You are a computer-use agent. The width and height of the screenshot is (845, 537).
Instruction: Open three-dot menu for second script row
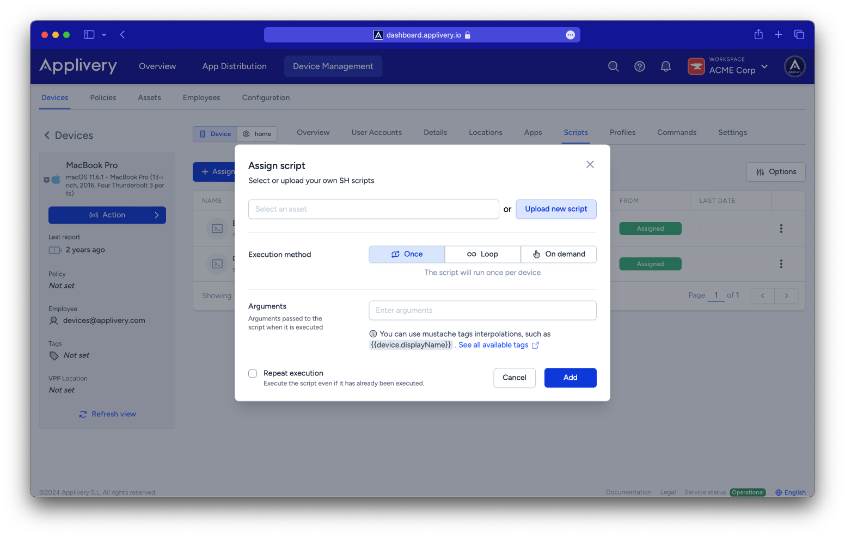pos(781,264)
